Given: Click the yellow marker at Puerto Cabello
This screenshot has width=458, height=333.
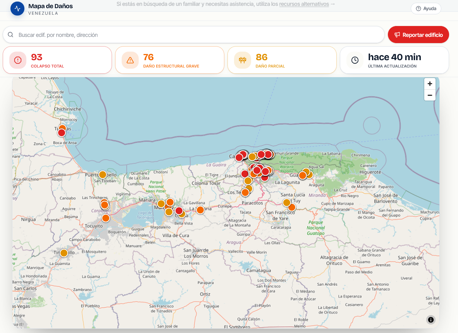Looking at the screenshot, I should [103, 175].
